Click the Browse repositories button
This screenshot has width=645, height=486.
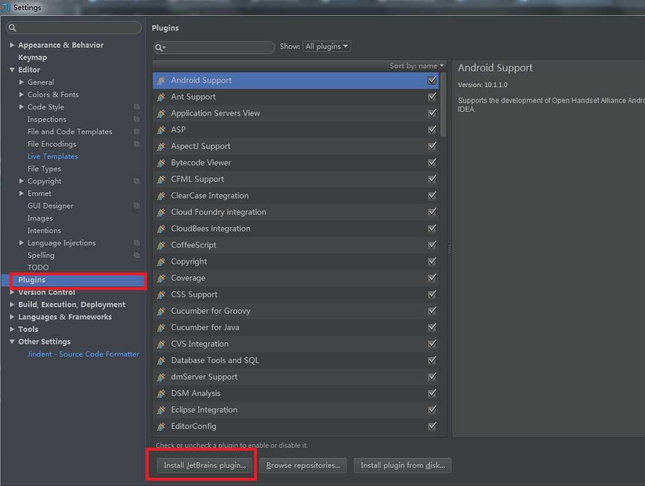click(x=303, y=465)
